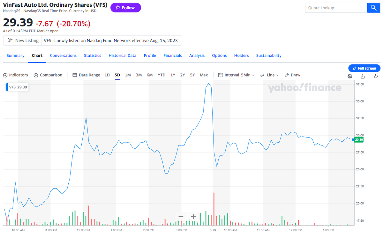Select the 1D time range
Viewport: 383px width, 239px height.
click(x=107, y=75)
